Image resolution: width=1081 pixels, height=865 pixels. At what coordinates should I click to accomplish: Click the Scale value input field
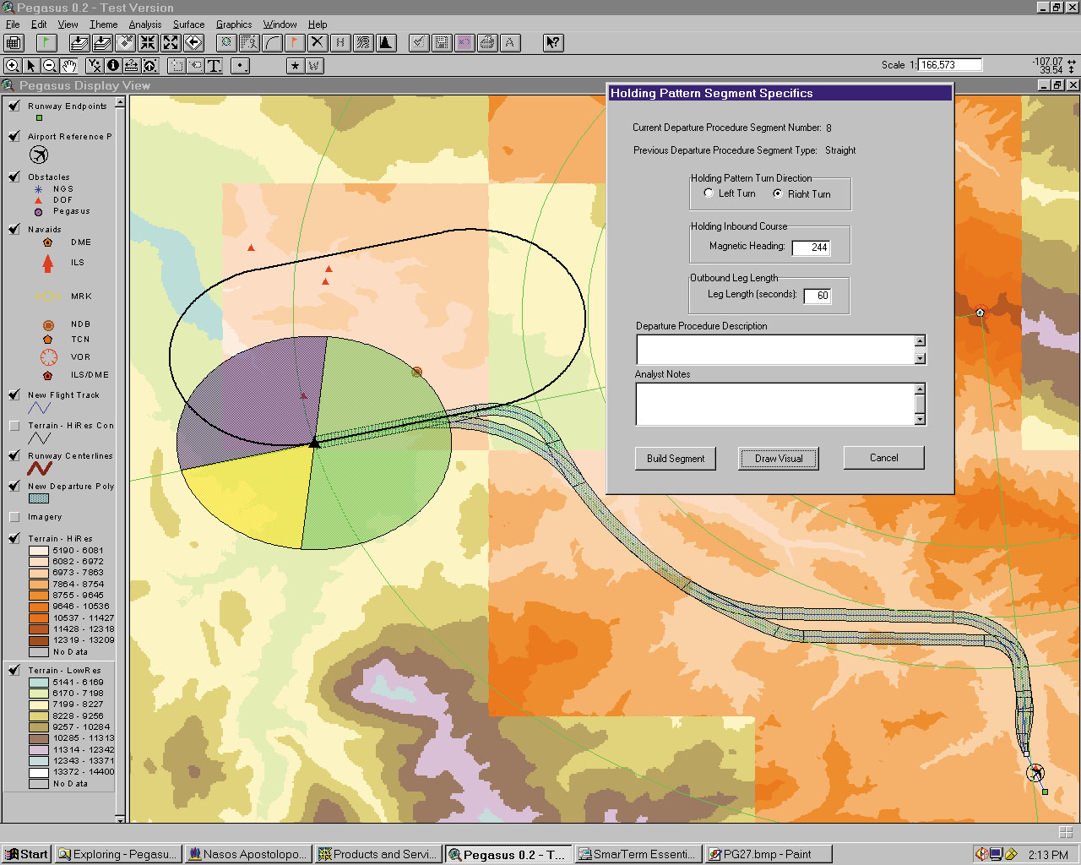coord(950,65)
